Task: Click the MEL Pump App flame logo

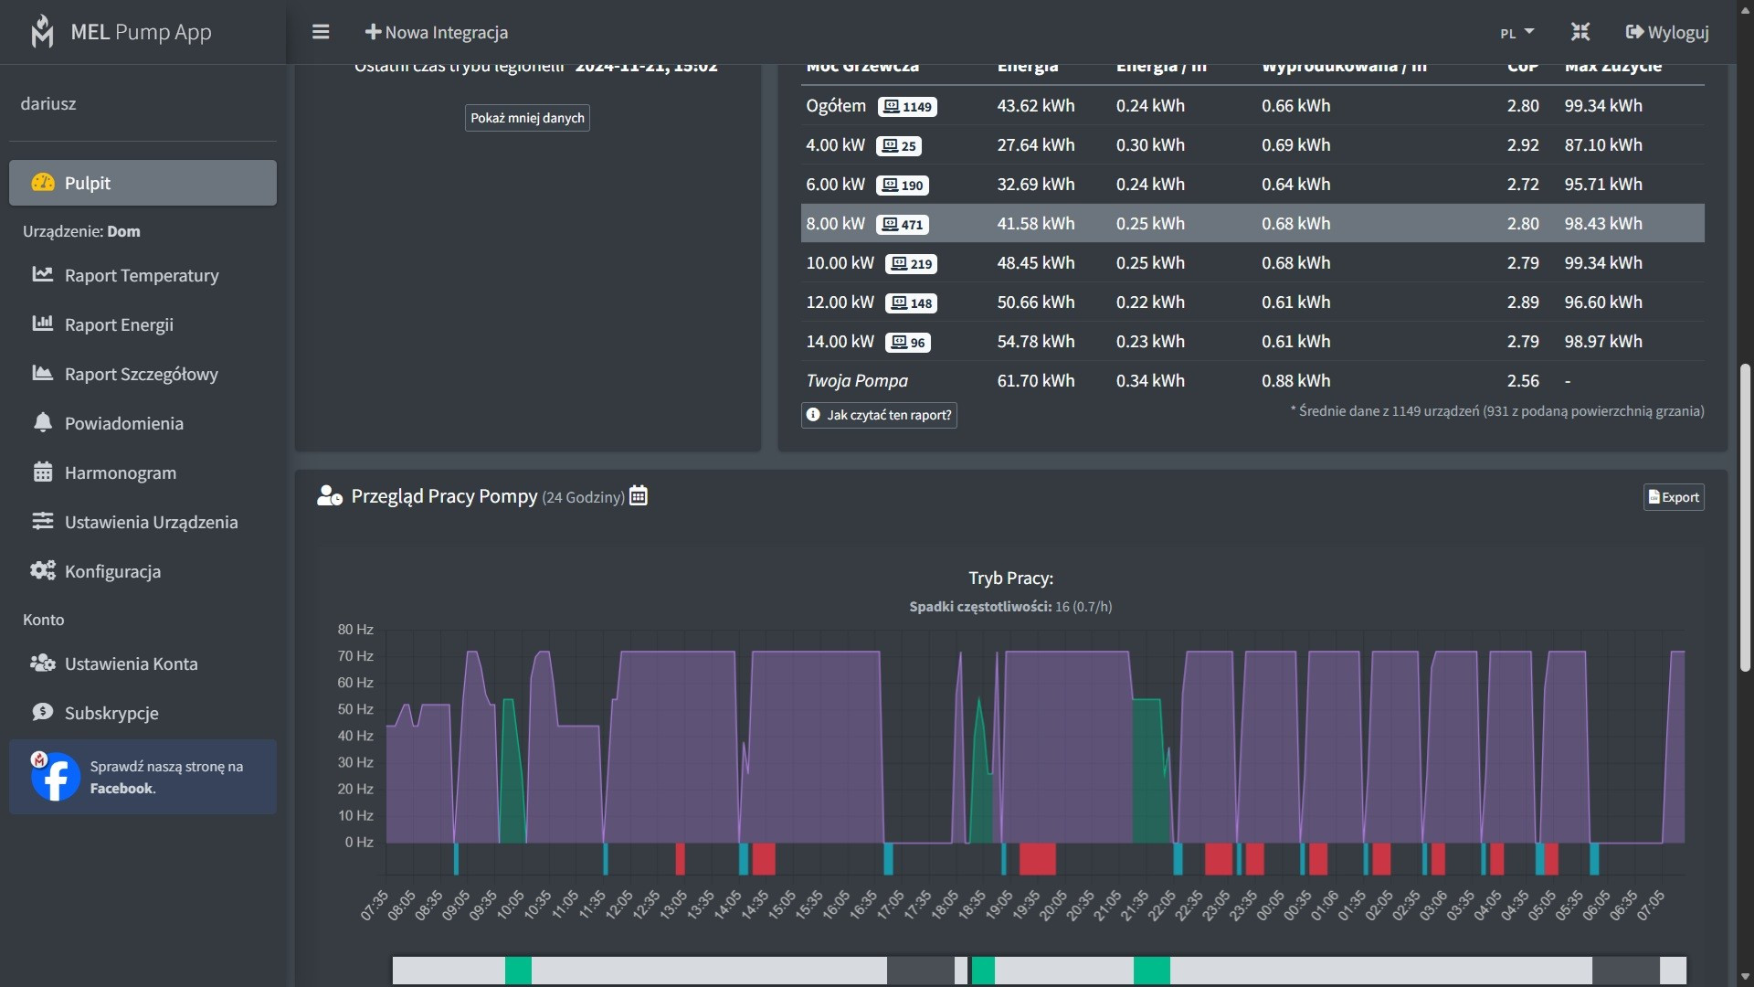Action: click(x=42, y=32)
